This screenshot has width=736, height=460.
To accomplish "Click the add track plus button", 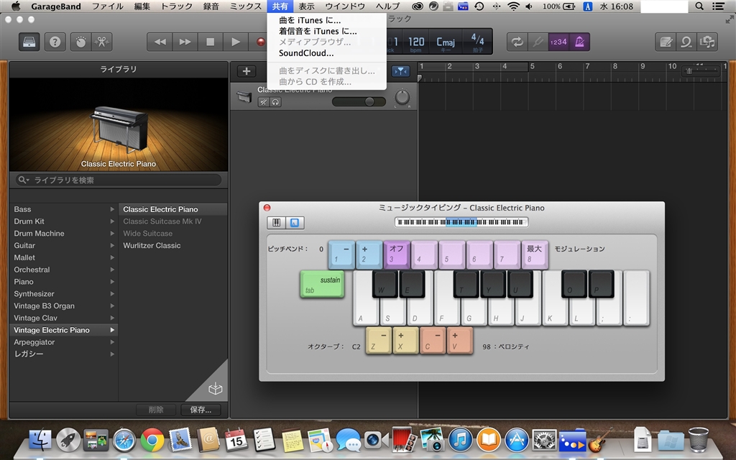I will pyautogui.click(x=247, y=71).
